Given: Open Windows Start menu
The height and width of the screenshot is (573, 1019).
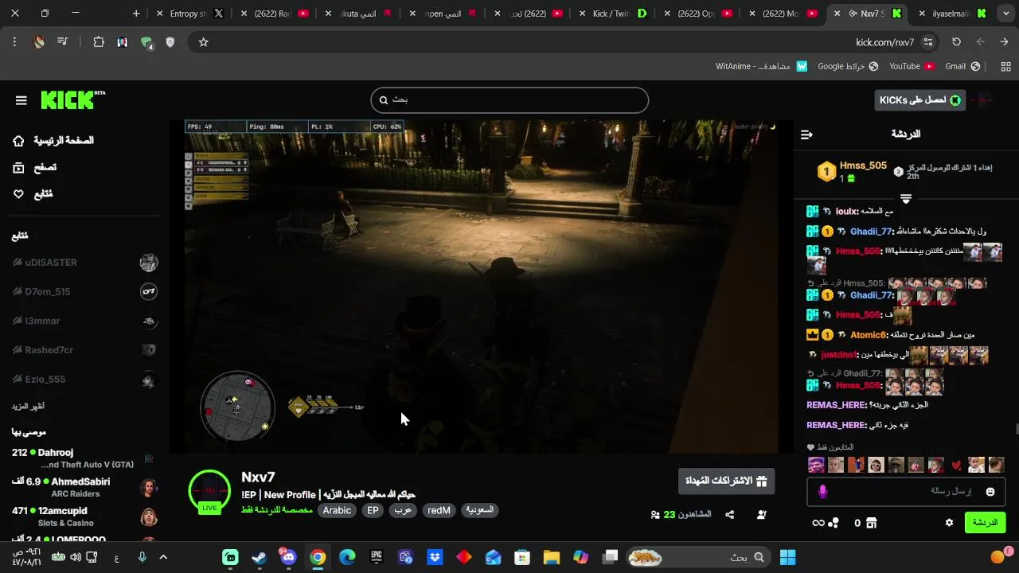Looking at the screenshot, I should click(x=788, y=557).
